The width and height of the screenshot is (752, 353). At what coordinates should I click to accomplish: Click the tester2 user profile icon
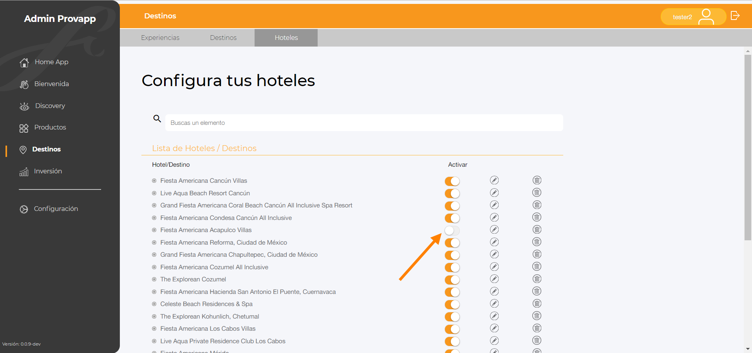pos(706,17)
